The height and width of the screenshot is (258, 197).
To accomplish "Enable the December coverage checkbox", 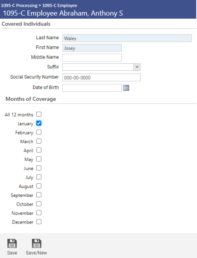I will (39, 222).
